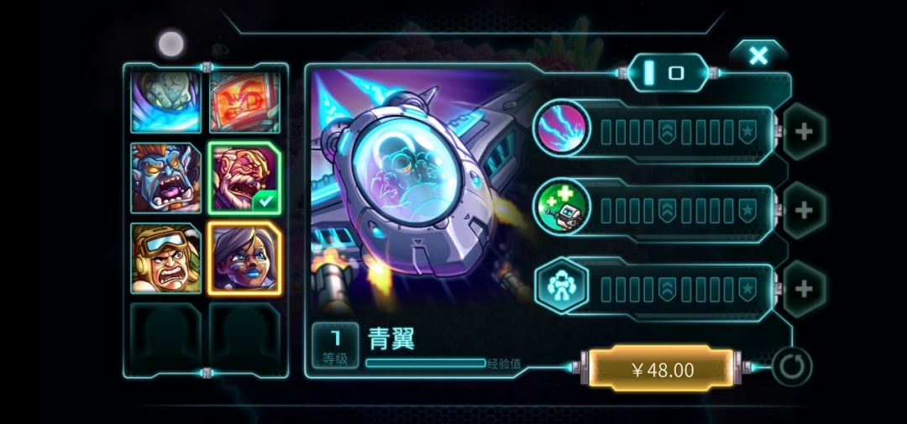Buy the hero for ¥48.00
907x424 pixels.
click(663, 369)
